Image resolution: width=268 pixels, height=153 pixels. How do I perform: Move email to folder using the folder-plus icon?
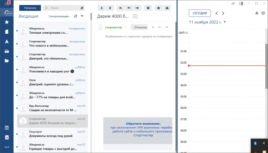(x=135, y=16)
